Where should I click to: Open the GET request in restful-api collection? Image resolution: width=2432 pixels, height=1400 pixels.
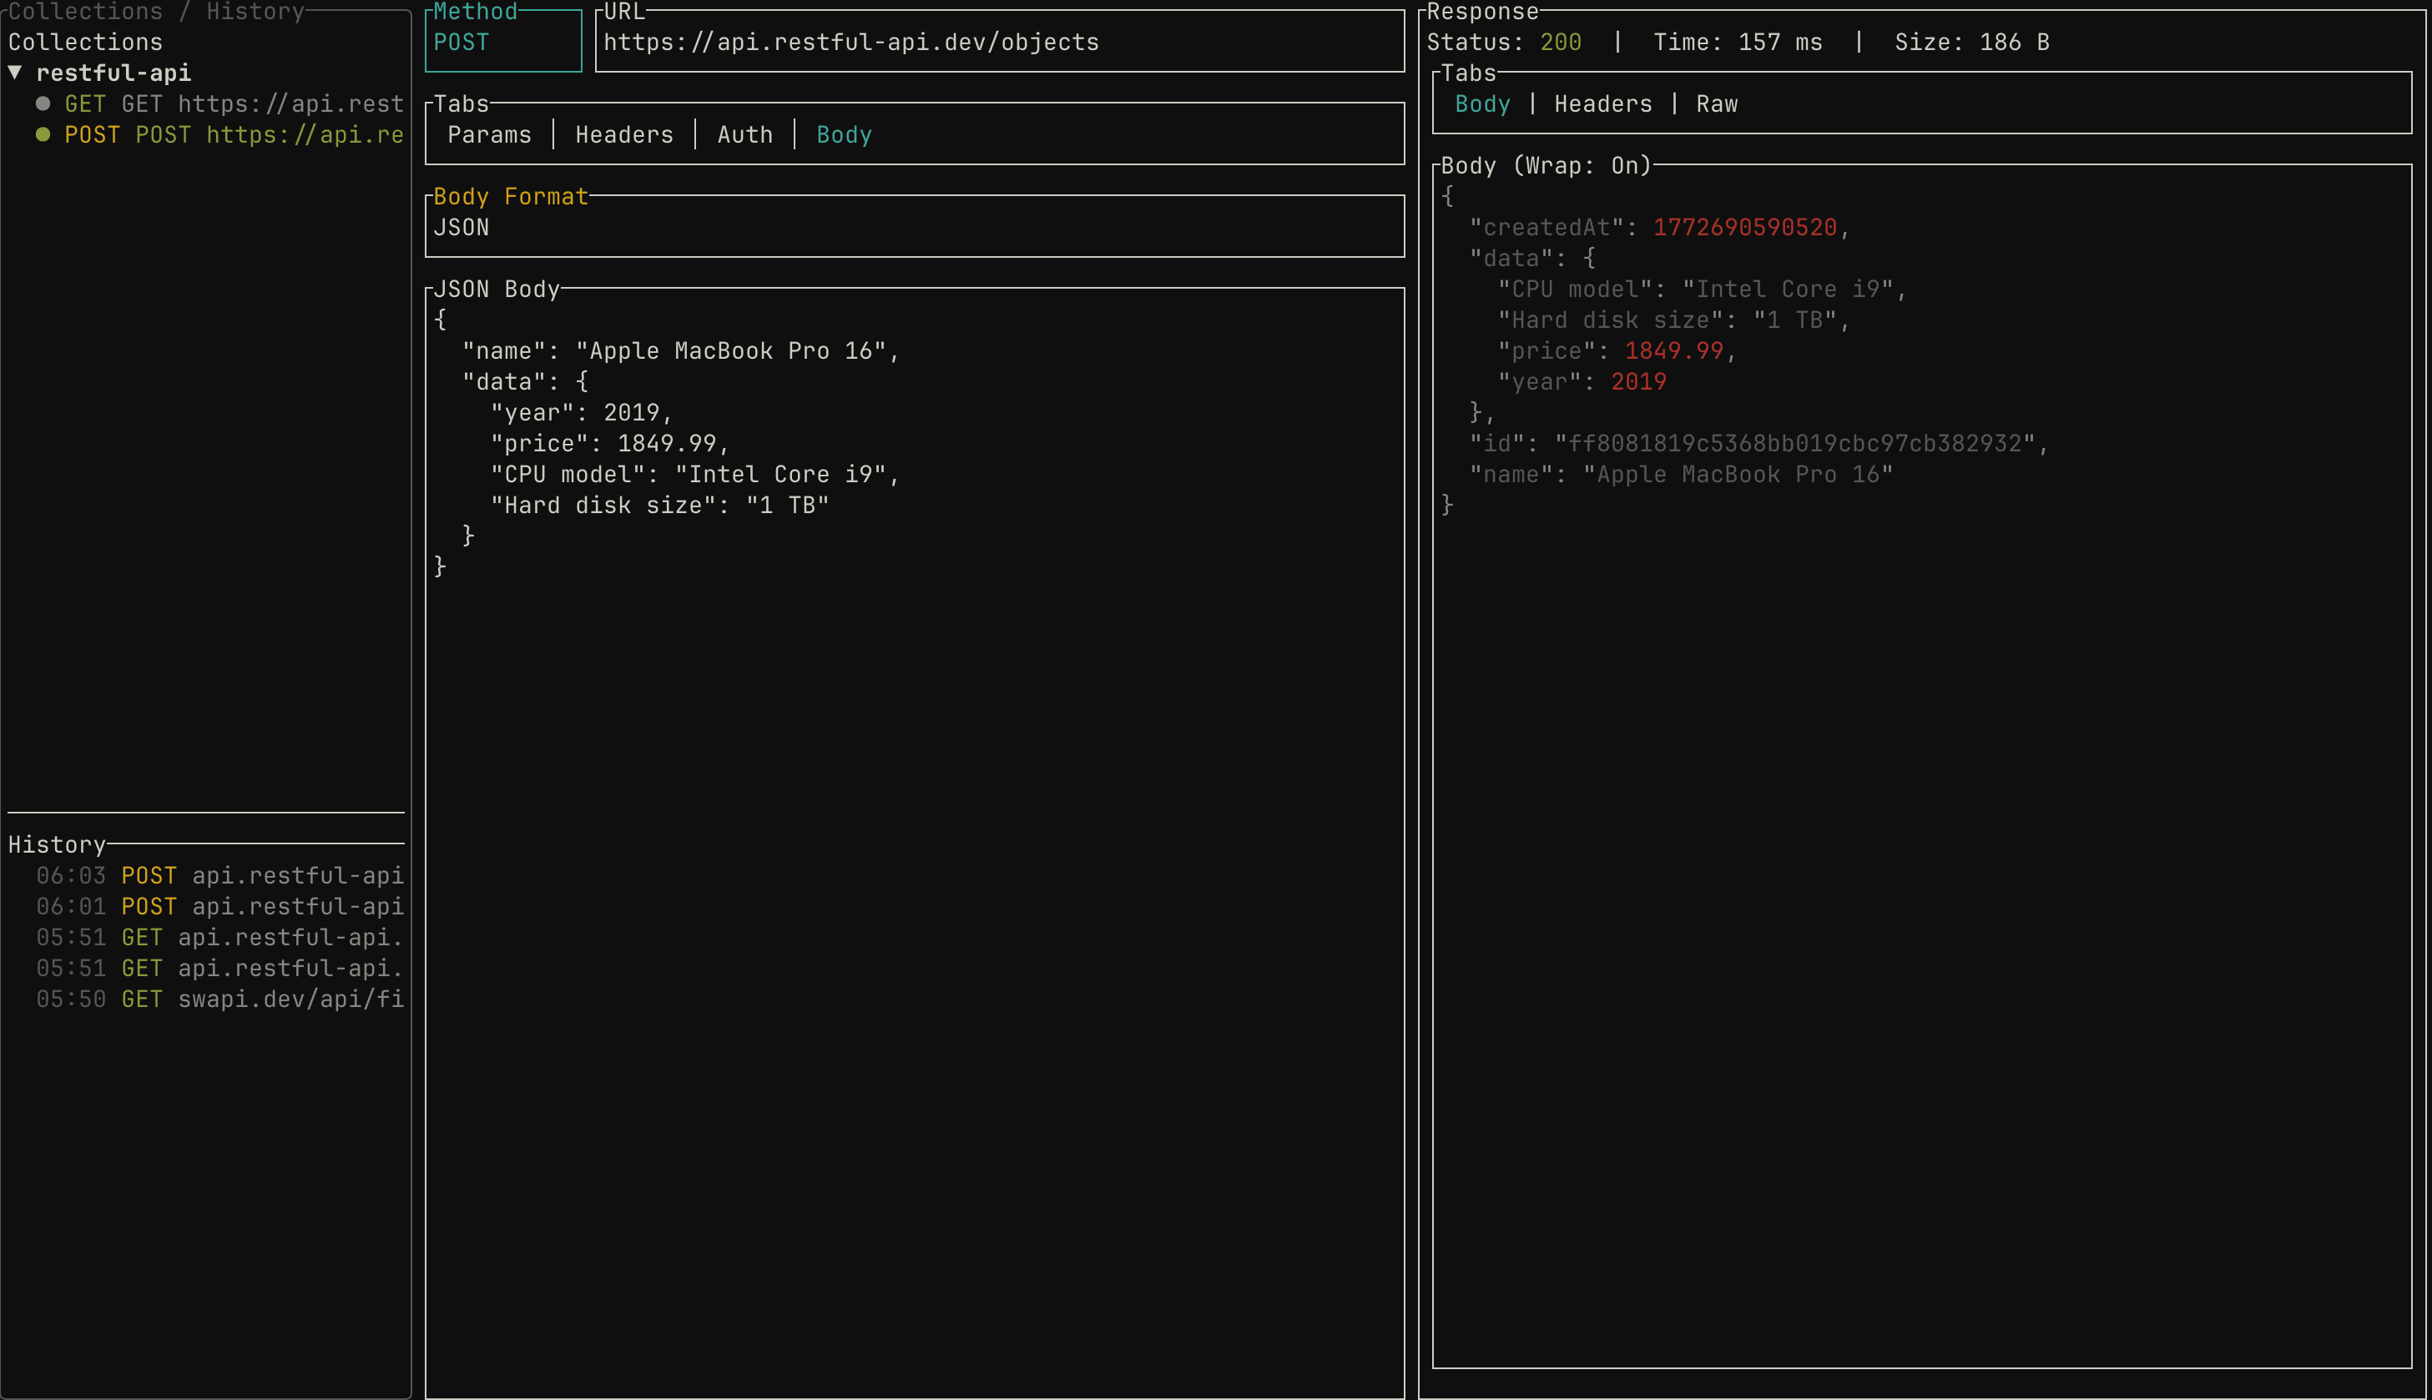(233, 103)
